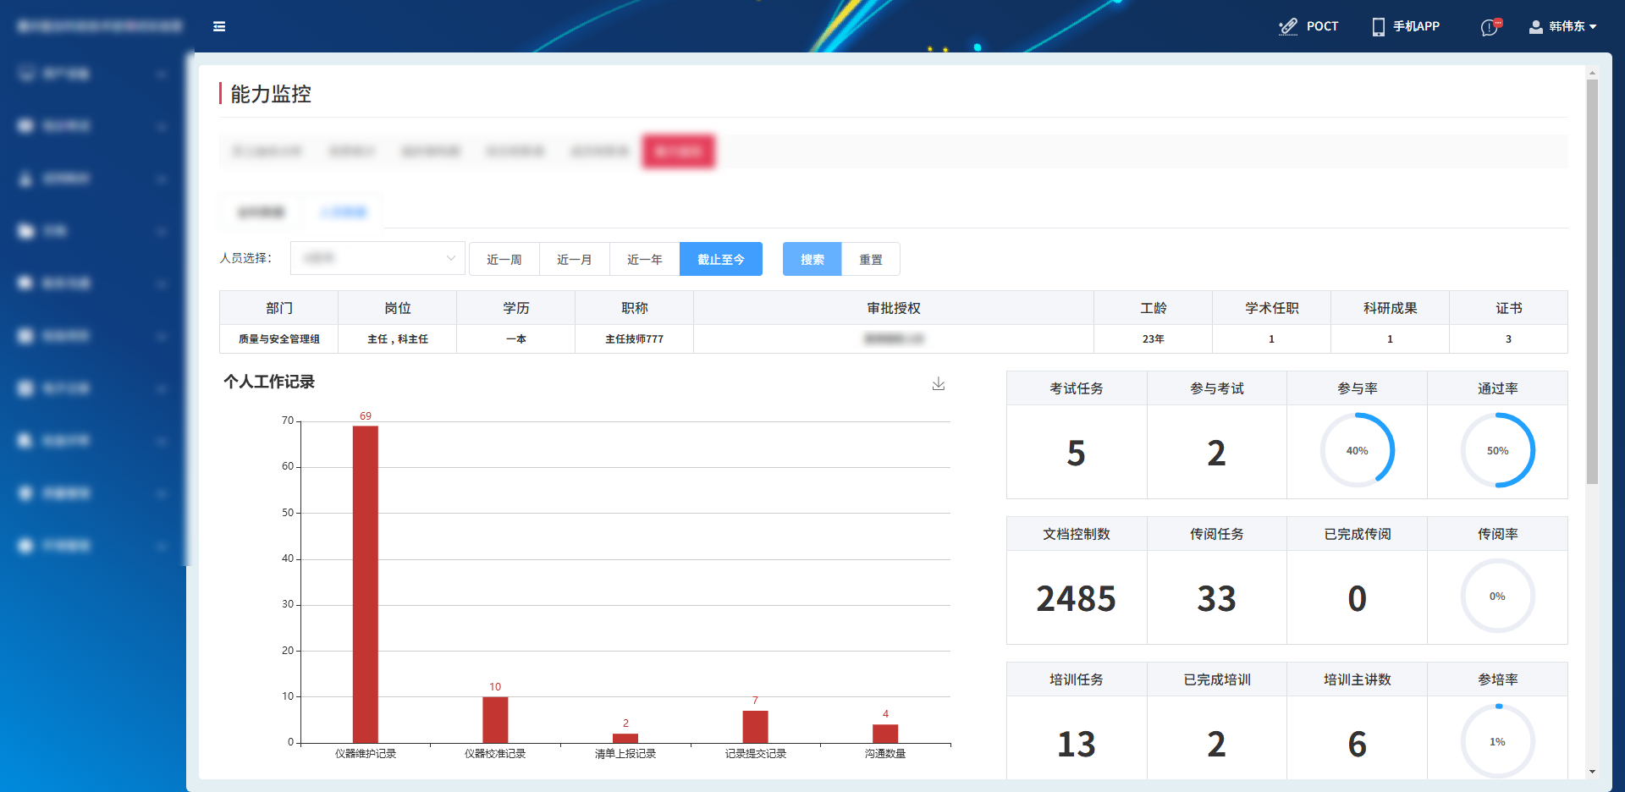
Task: Open the 人员选择 dropdown
Action: coord(377,259)
